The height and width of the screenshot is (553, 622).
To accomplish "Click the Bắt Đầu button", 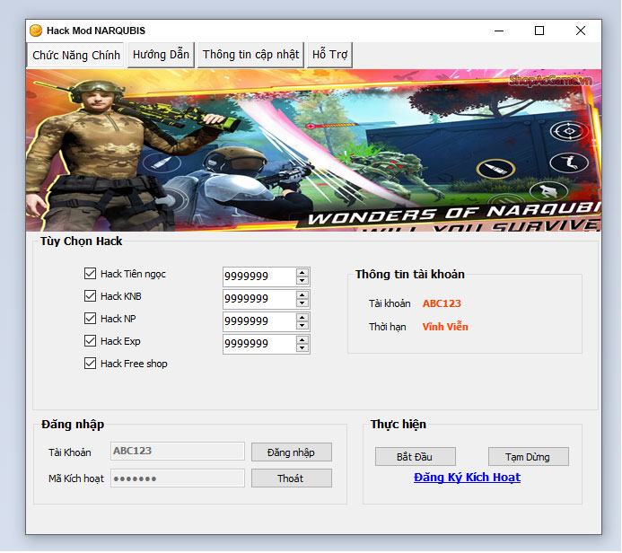I will (x=415, y=457).
